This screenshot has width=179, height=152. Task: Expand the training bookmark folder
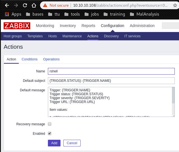(114, 14)
